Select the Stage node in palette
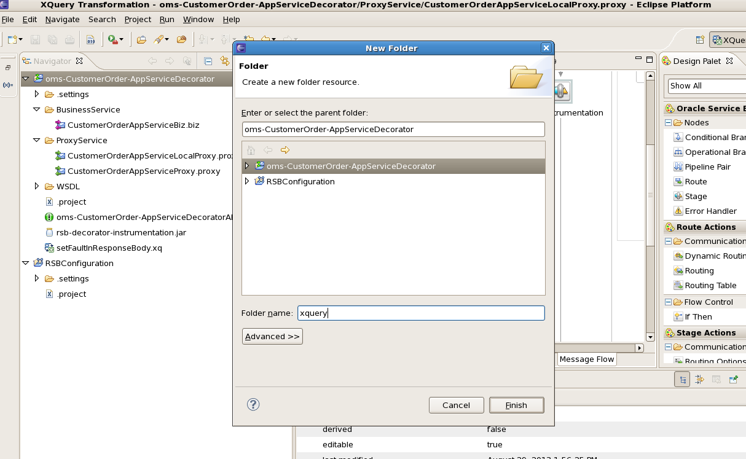The width and height of the screenshot is (746, 459). click(x=690, y=196)
